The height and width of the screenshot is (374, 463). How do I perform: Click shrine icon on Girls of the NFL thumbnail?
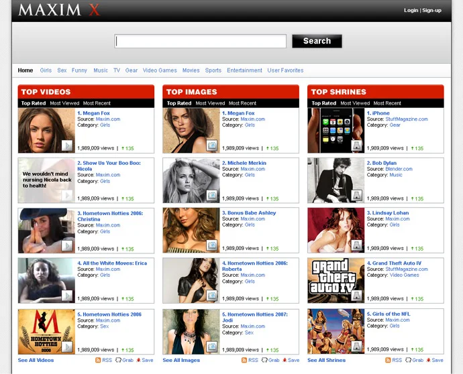(357, 347)
